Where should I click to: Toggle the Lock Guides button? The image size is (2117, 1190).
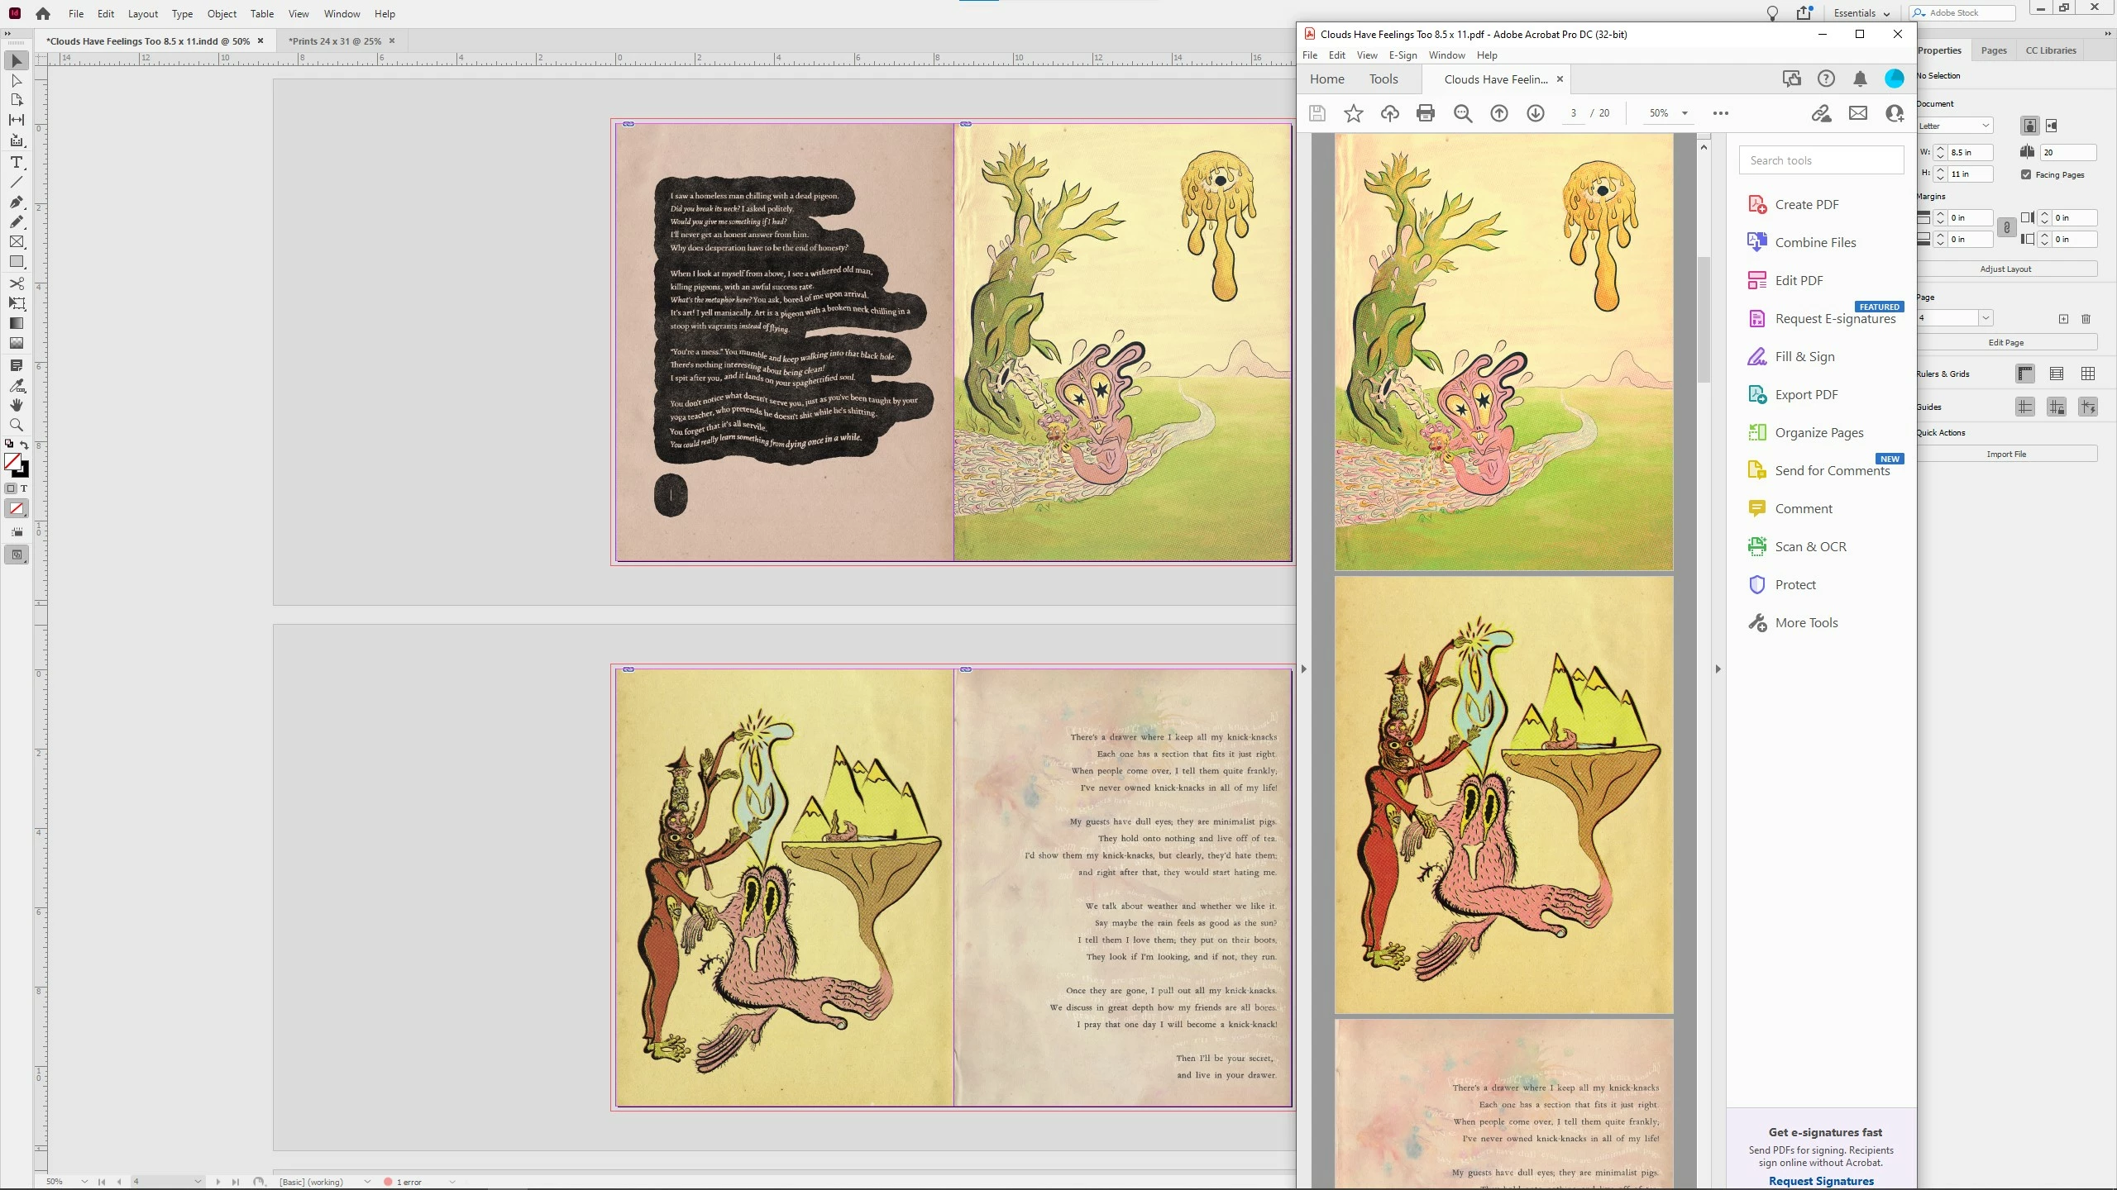[2057, 407]
